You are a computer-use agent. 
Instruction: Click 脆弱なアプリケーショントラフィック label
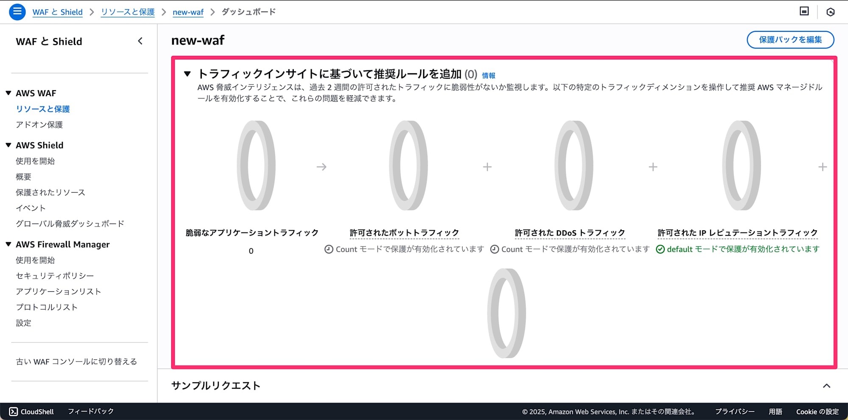click(252, 233)
